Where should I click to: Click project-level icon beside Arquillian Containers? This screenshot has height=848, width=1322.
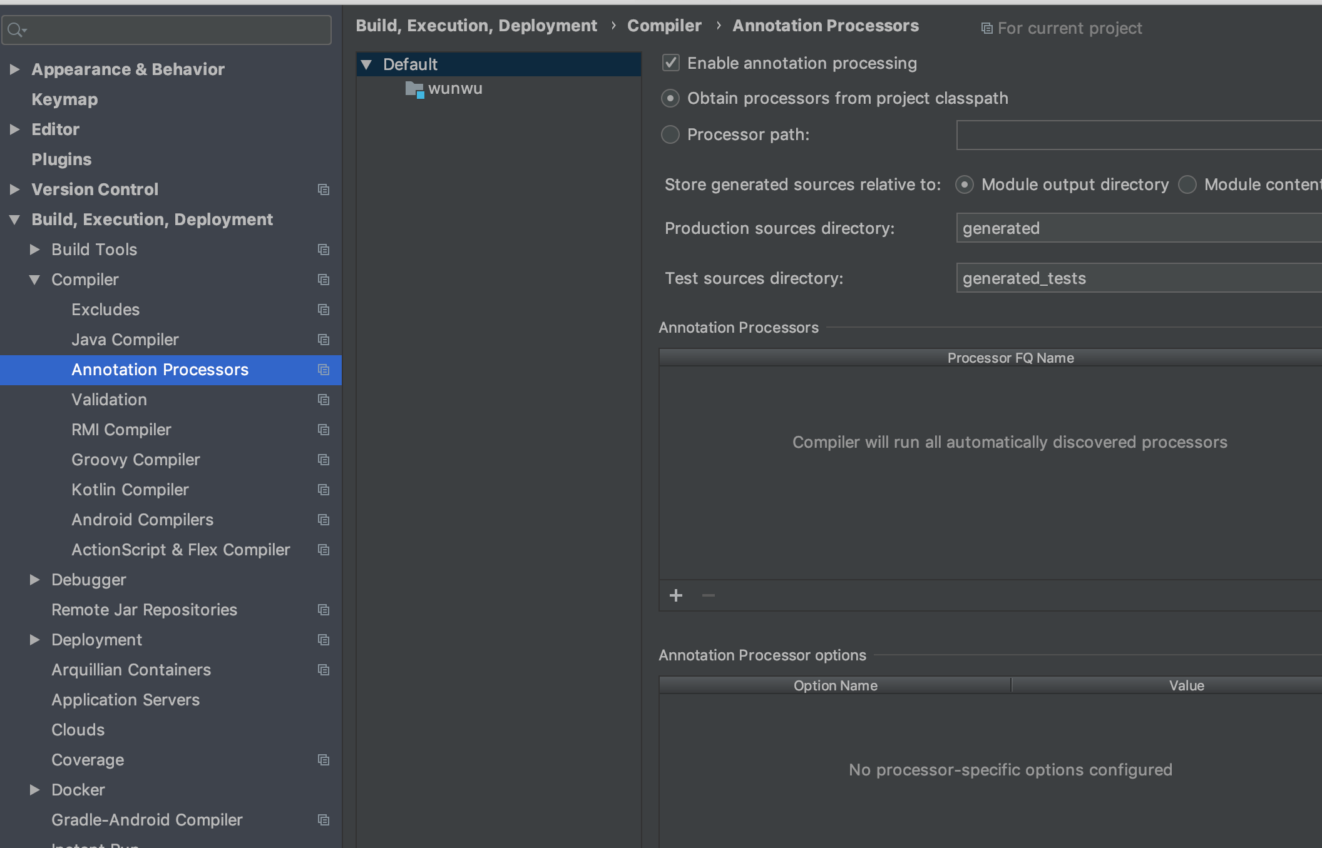[x=324, y=670]
